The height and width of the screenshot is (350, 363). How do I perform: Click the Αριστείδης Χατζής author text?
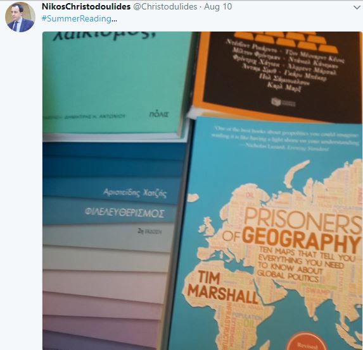pyautogui.click(x=135, y=193)
